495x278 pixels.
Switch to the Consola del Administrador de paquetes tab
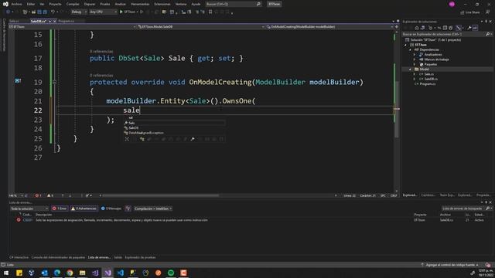58,257
